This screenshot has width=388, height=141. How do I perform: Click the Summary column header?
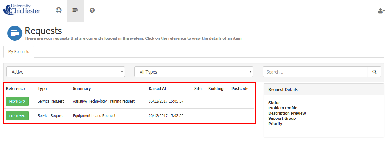(x=82, y=88)
